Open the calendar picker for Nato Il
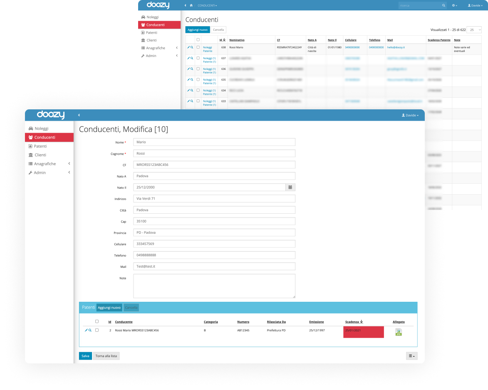Image resolution: width=488 pixels, height=390 pixels. (290, 187)
